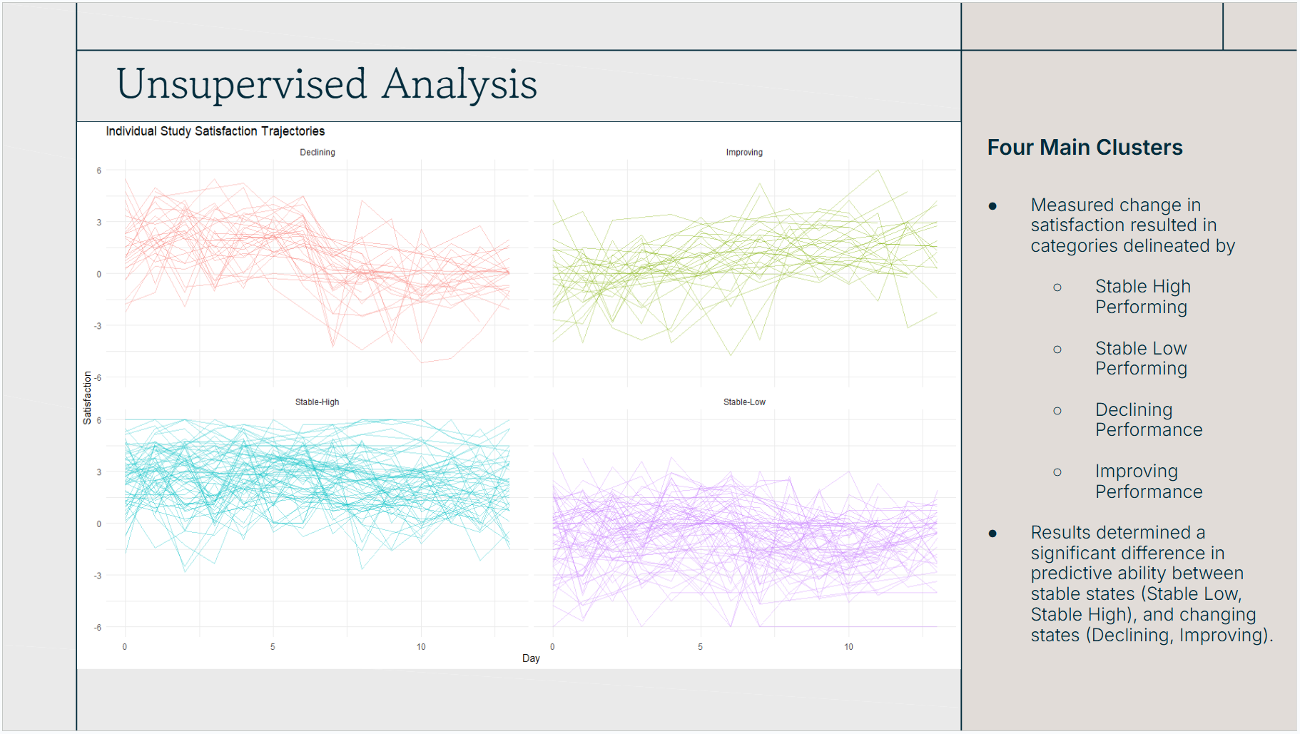Click the red Declining trajectories plot

pos(317,271)
